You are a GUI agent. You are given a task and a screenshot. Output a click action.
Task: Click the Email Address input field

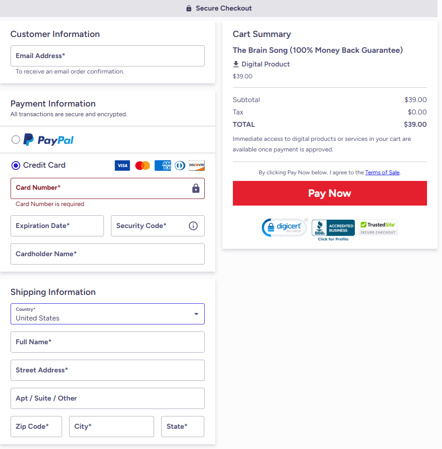click(107, 56)
